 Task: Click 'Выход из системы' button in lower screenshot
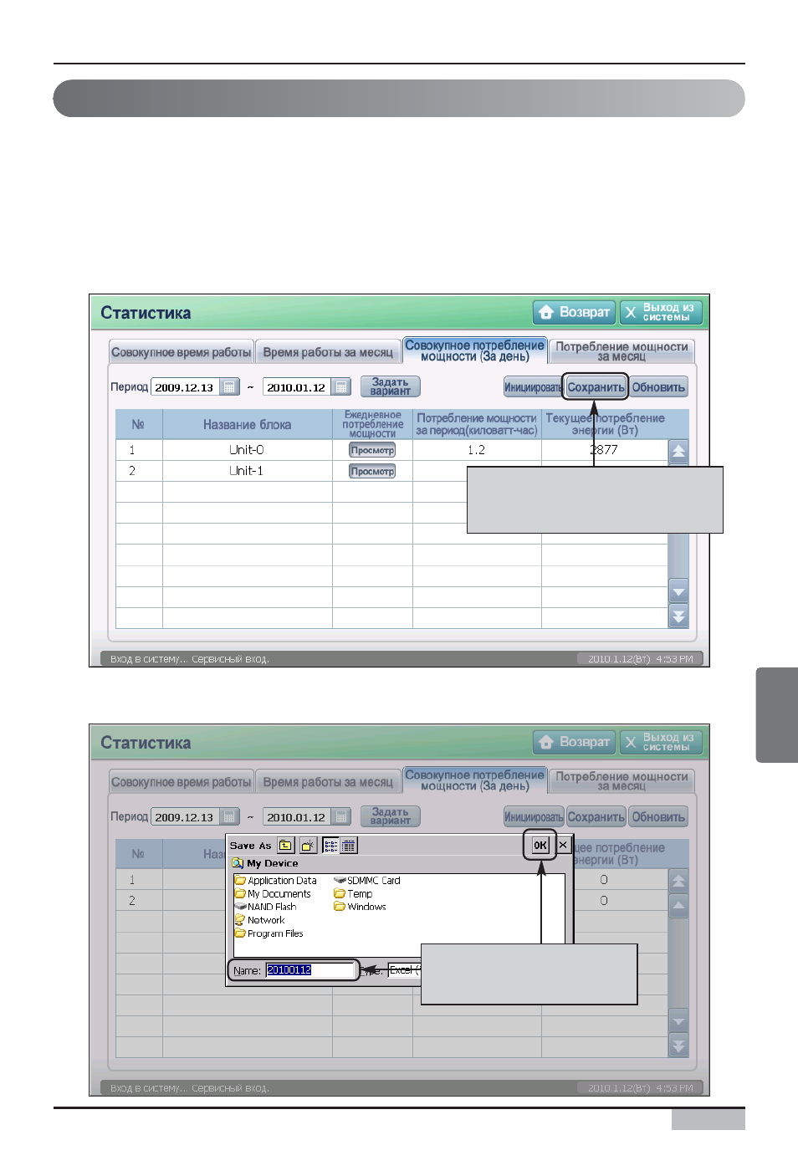coord(661,742)
